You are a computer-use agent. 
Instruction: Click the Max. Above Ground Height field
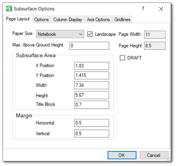[89, 46]
